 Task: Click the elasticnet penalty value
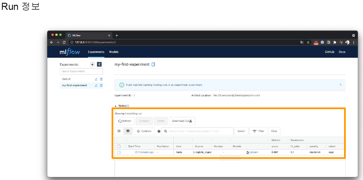pos(315,152)
